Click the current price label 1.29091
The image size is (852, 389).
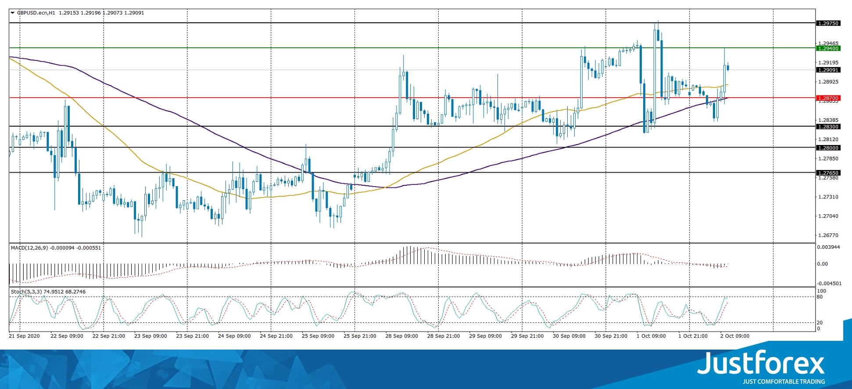tap(828, 70)
